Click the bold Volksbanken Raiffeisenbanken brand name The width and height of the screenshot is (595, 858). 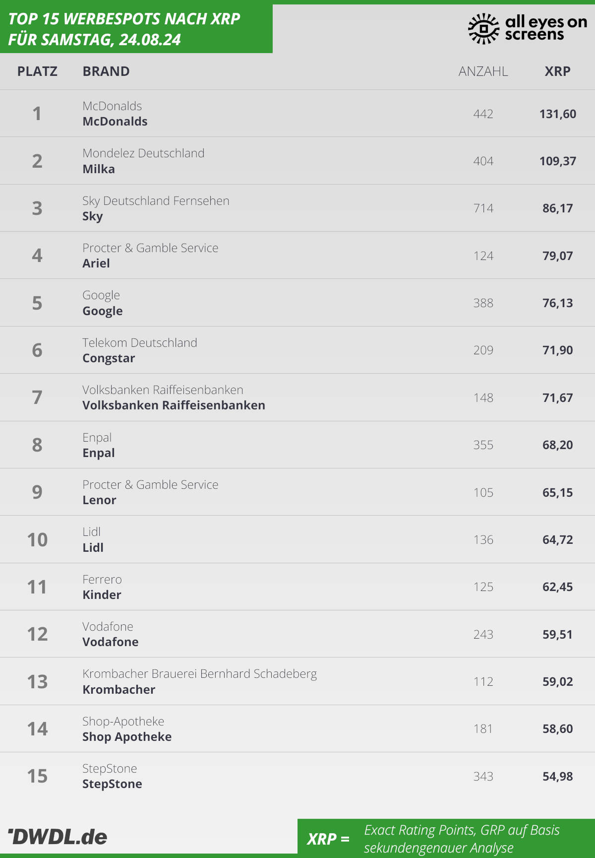coord(174,405)
